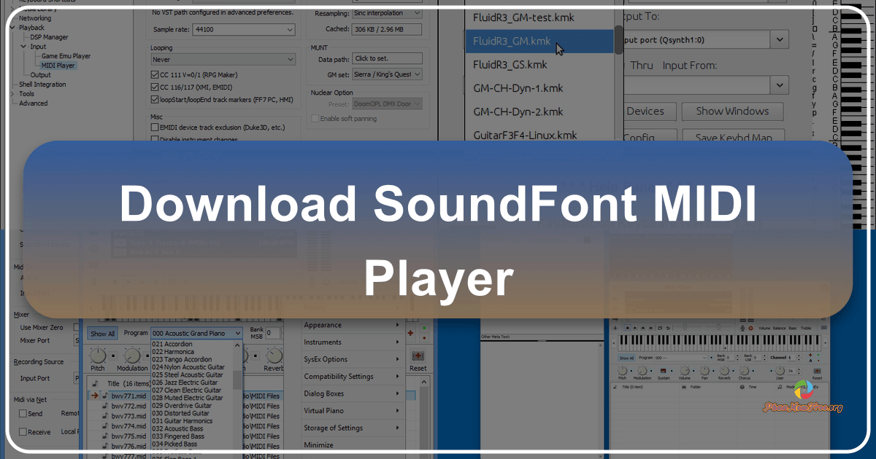Screen dimensions: 876x459
Task: Click the loop repeat icon in the transport bar
Action: tap(660, 328)
